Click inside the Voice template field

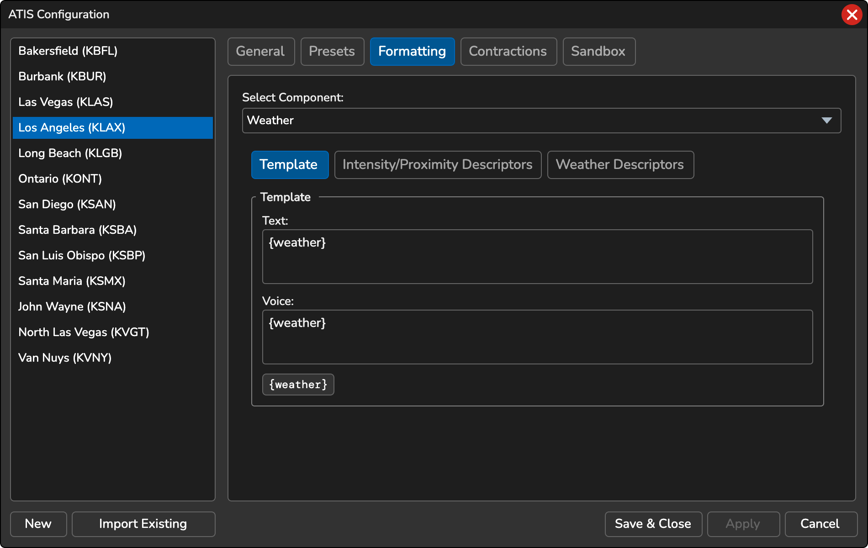537,337
